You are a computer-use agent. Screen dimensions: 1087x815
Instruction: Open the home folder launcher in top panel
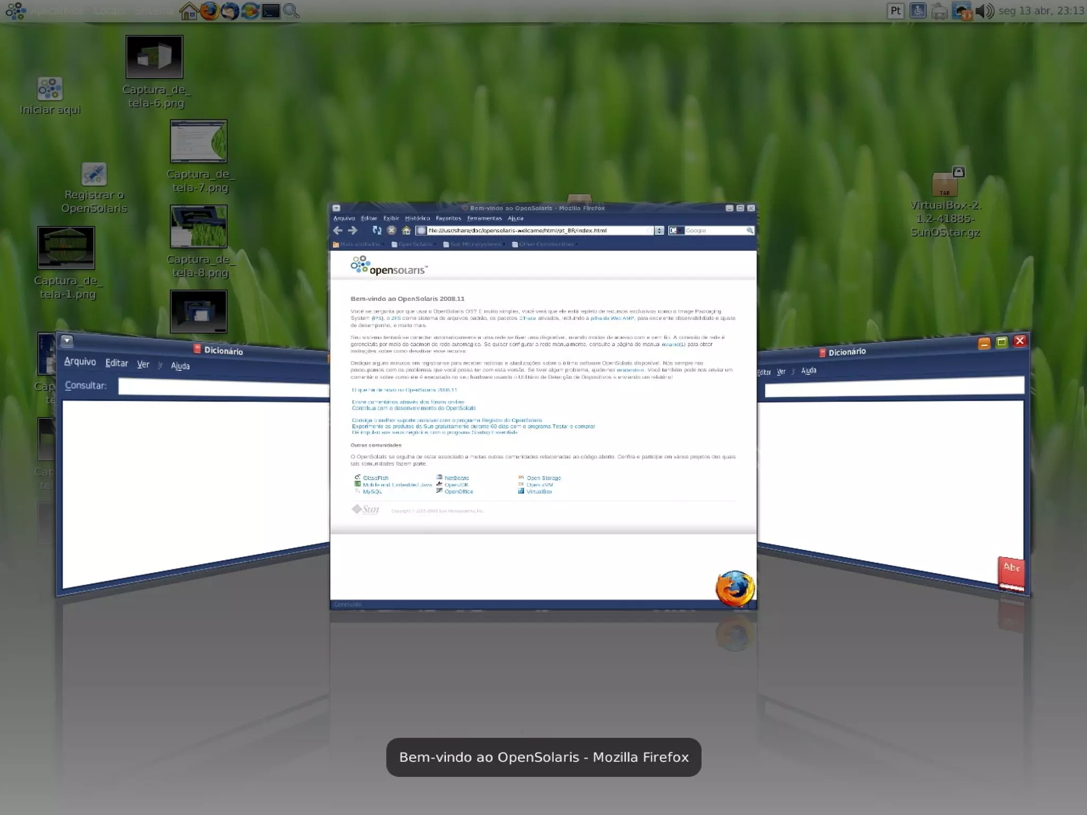[x=188, y=11]
